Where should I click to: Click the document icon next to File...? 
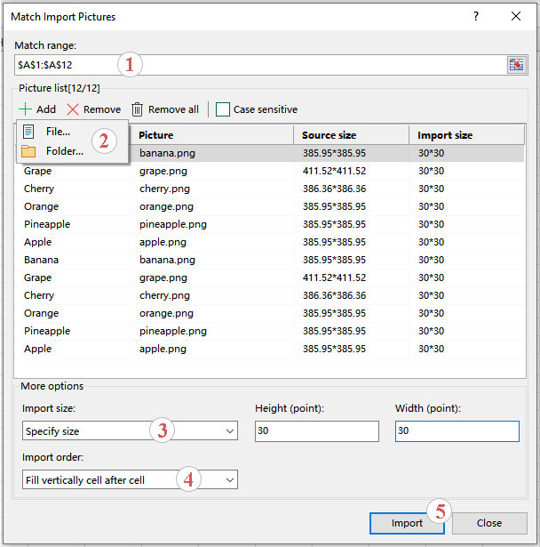[x=28, y=132]
